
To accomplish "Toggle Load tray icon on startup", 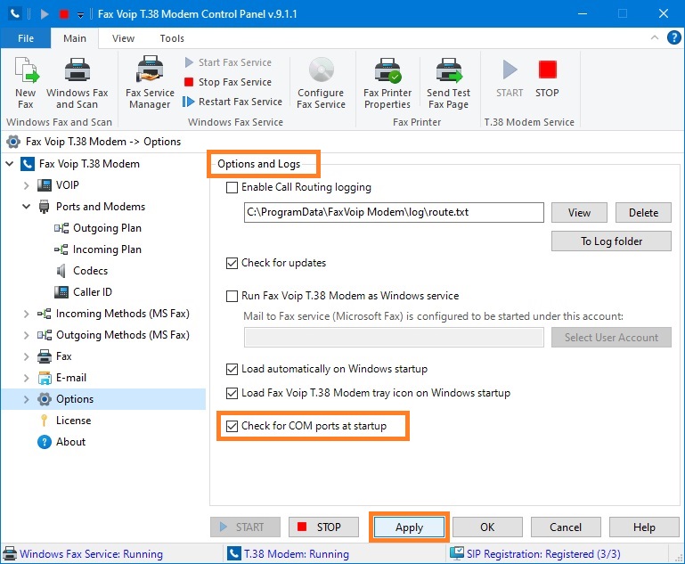I will [232, 394].
